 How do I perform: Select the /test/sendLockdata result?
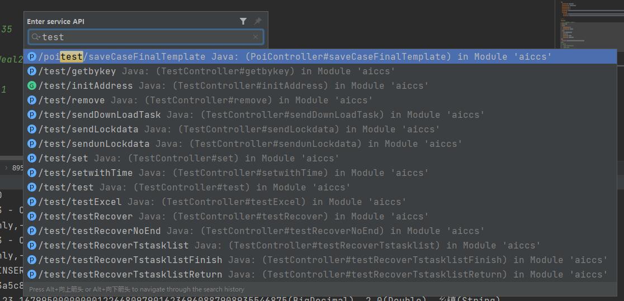[x=320, y=129]
